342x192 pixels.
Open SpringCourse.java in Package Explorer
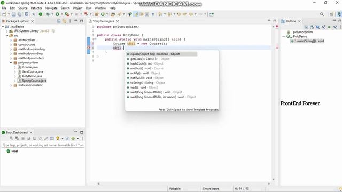click(x=34, y=81)
